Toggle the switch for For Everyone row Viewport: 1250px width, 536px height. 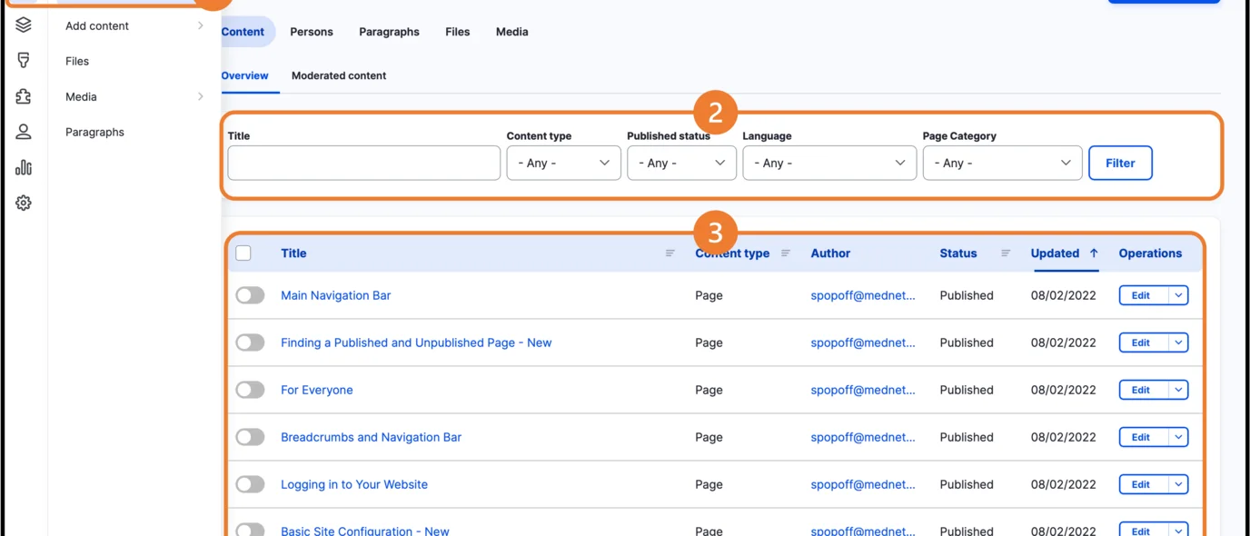click(250, 390)
